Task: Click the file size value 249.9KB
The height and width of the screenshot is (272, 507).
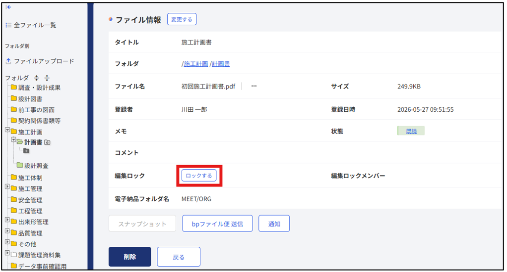Action: 409,87
